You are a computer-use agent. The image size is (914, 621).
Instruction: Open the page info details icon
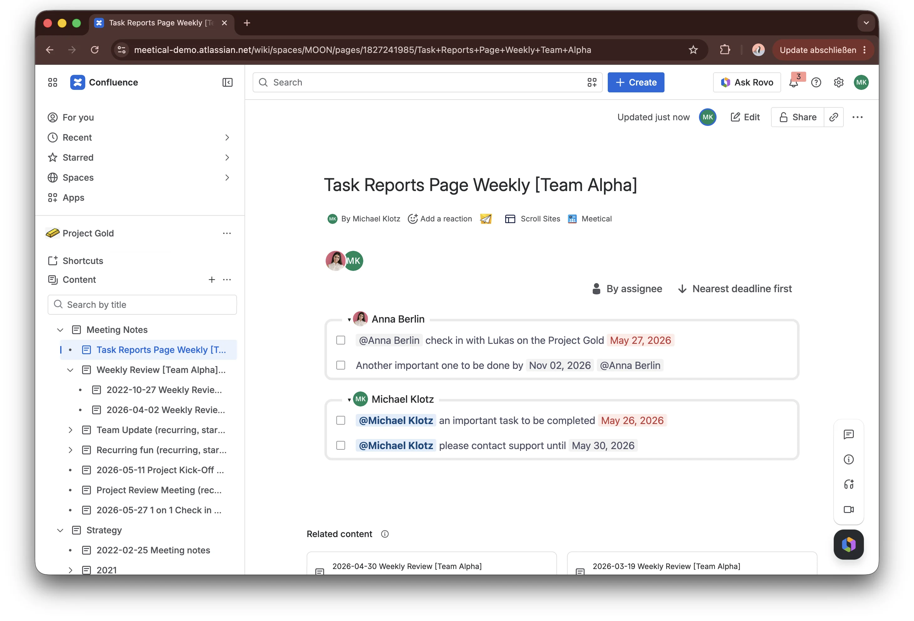tap(848, 459)
